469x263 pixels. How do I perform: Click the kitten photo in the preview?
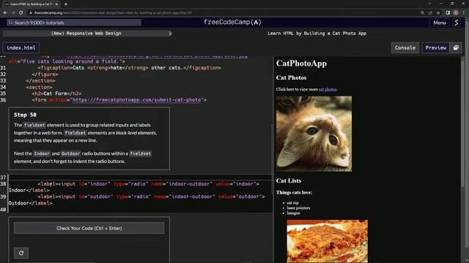pos(314,134)
